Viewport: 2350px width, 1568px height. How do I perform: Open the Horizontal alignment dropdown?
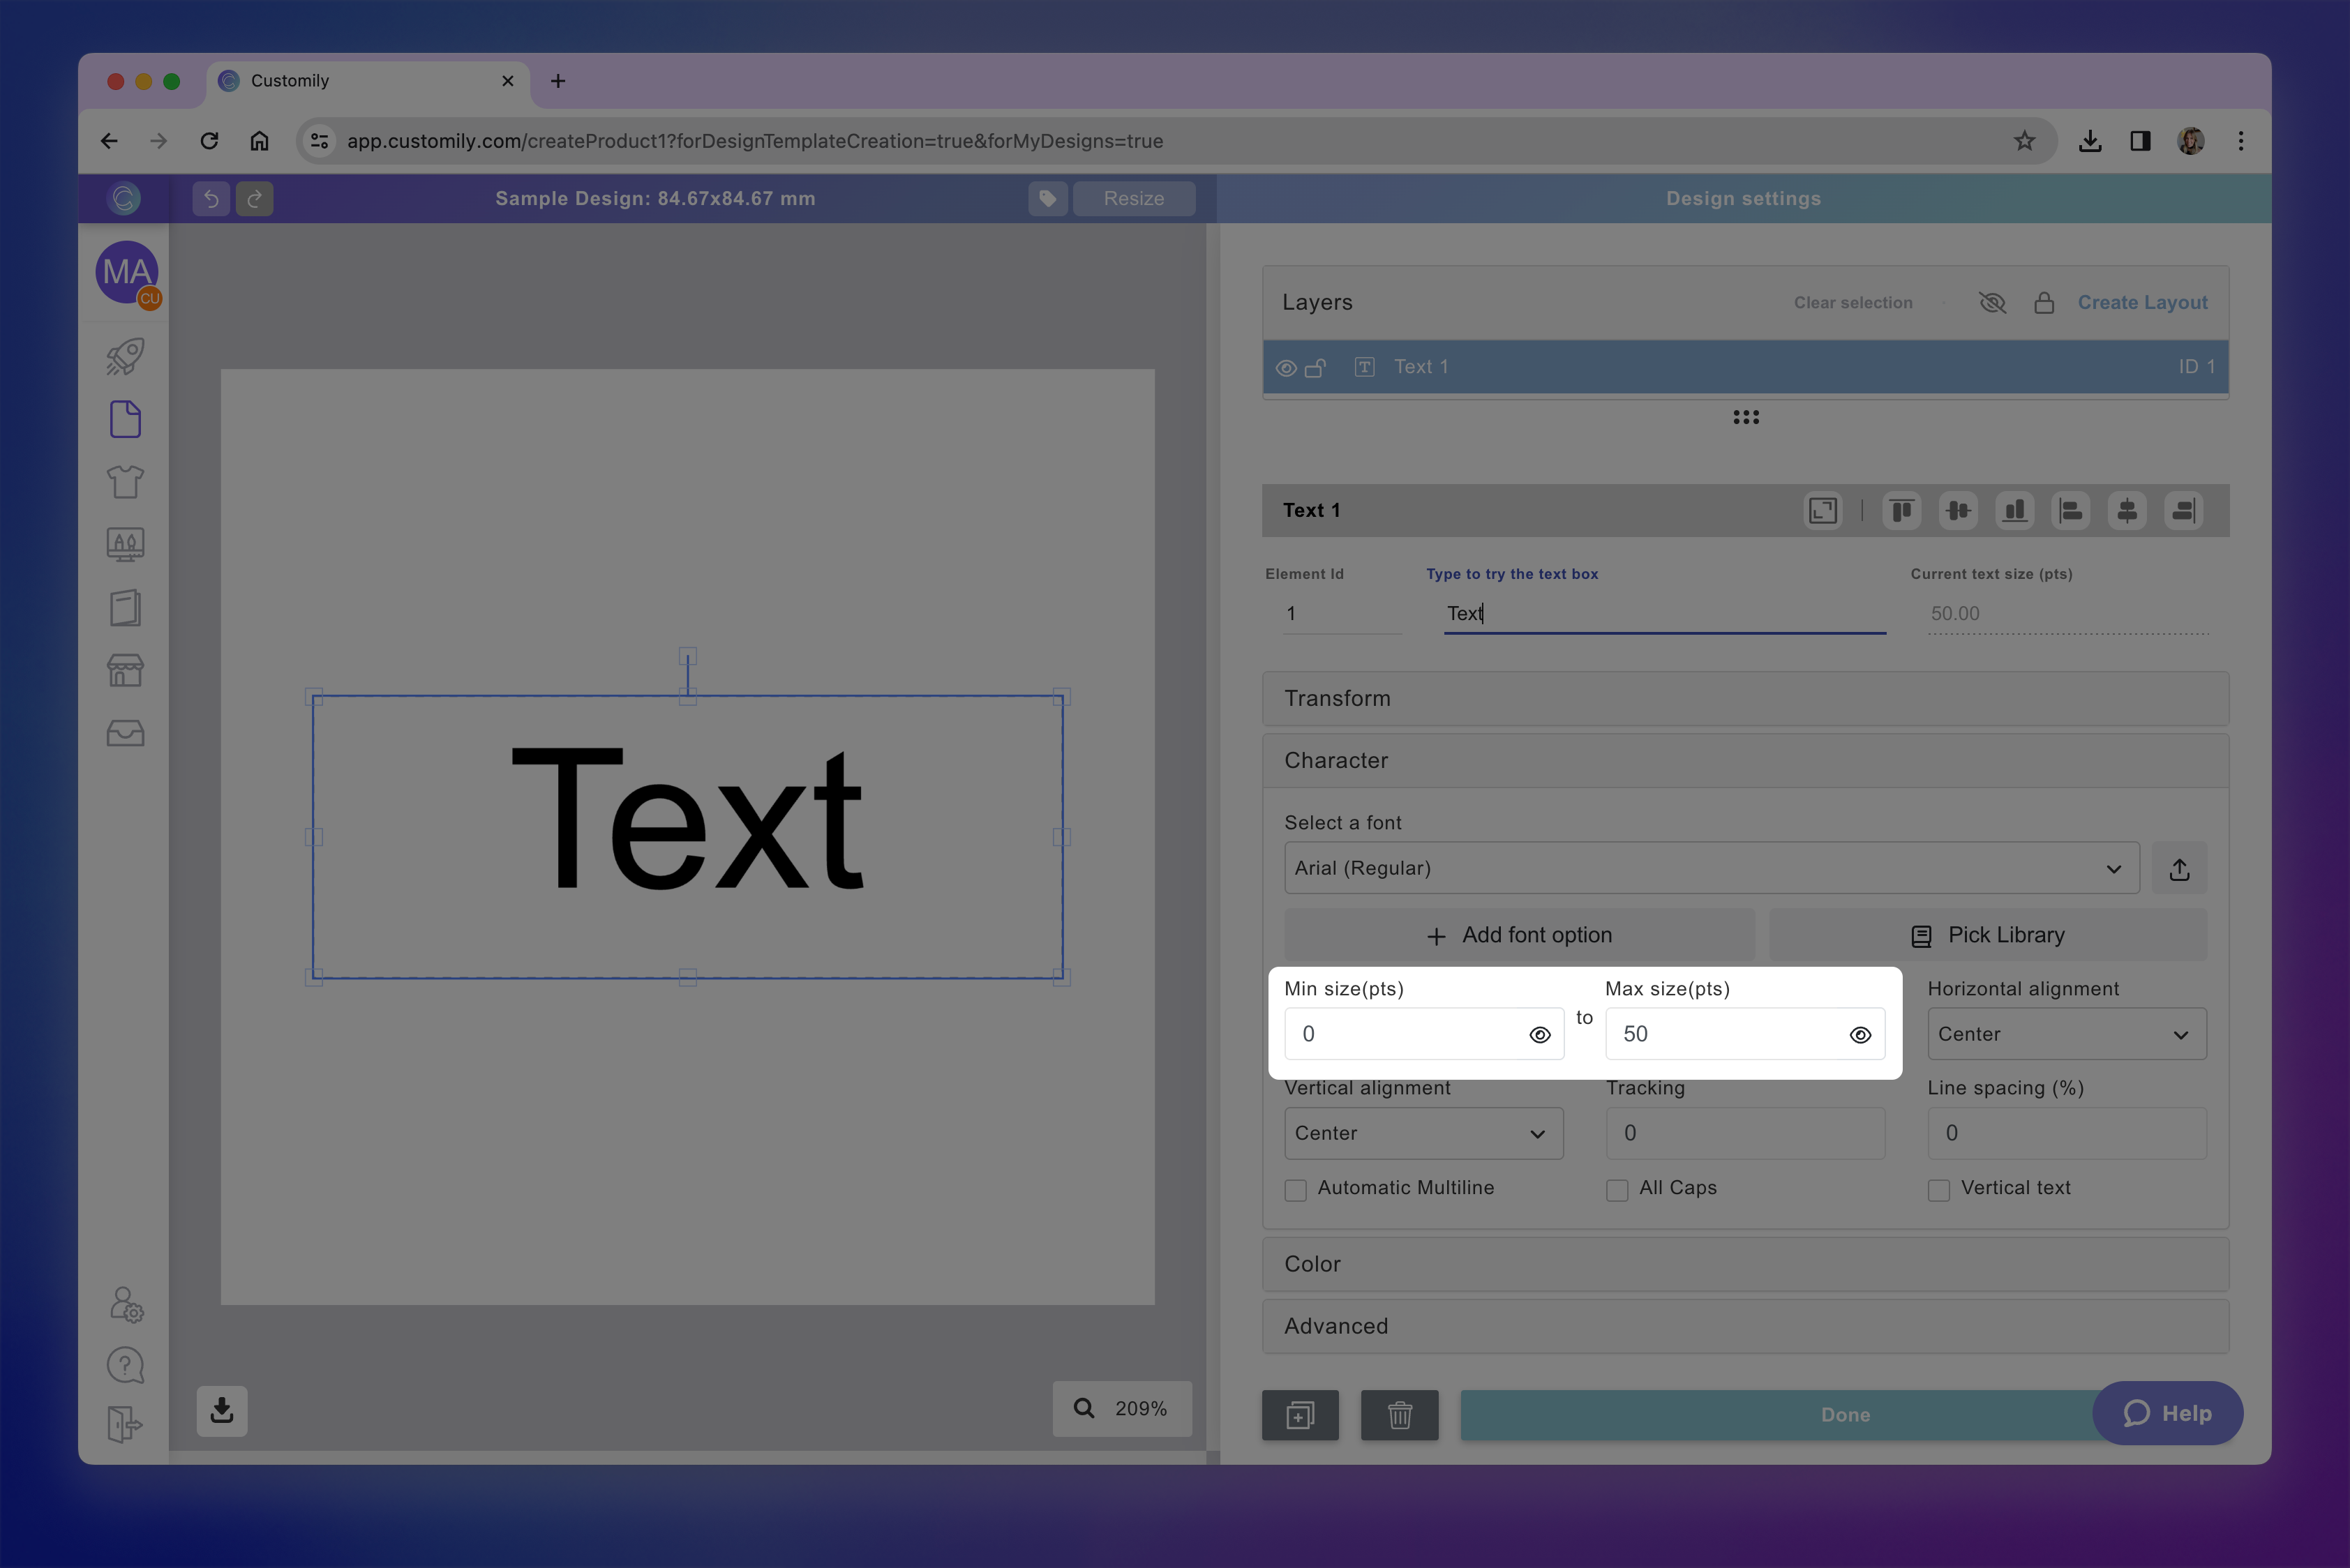click(2066, 1034)
